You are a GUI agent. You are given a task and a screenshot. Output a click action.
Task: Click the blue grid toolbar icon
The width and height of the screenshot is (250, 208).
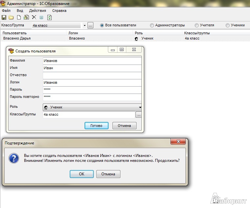click(x=41, y=17)
